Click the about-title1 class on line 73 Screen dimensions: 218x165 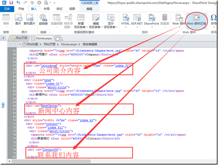59,131
